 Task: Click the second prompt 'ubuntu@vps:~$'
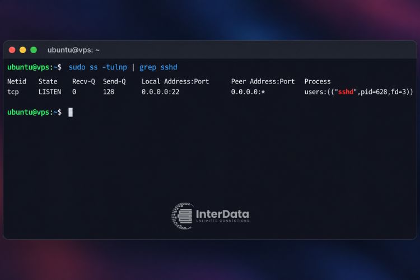34,112
